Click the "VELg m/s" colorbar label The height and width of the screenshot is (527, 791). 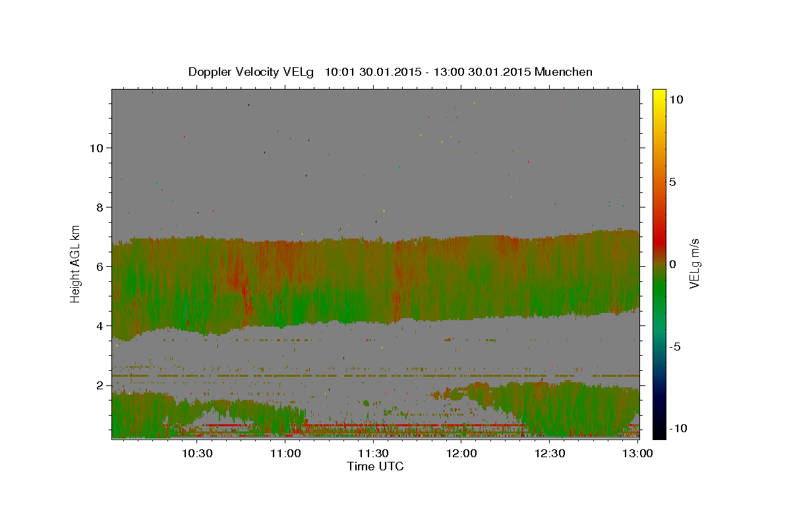694,263
